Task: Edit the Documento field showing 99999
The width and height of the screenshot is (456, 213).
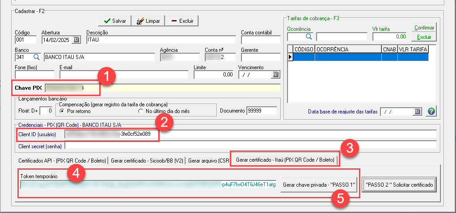Action: click(x=262, y=111)
